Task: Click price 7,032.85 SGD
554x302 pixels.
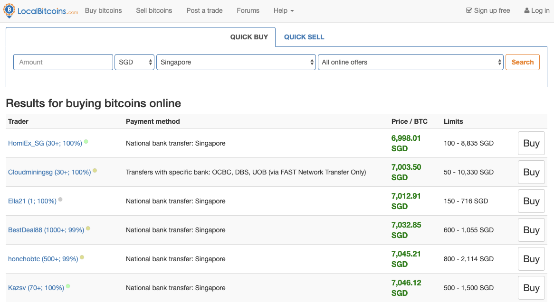Action: click(x=406, y=230)
